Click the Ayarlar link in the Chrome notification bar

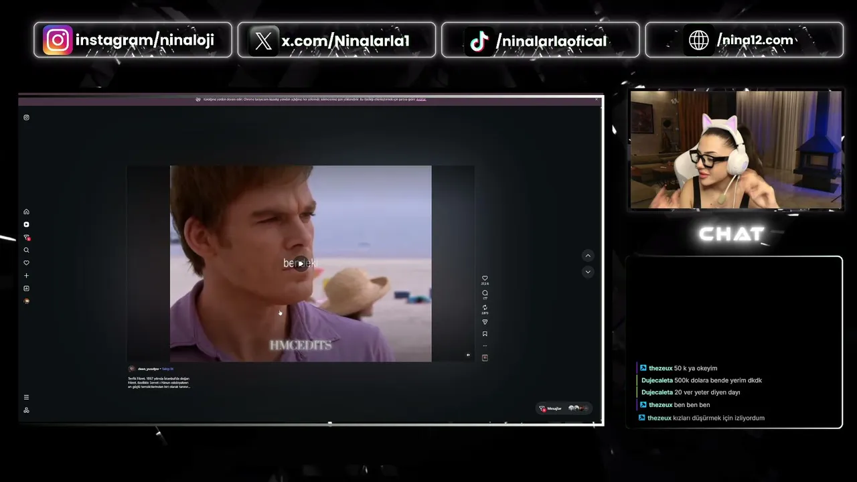point(421,99)
